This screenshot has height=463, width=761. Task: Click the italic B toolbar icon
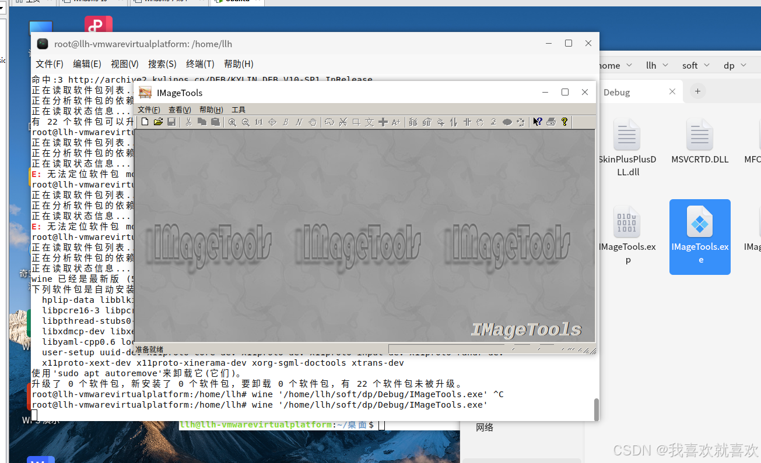click(286, 122)
